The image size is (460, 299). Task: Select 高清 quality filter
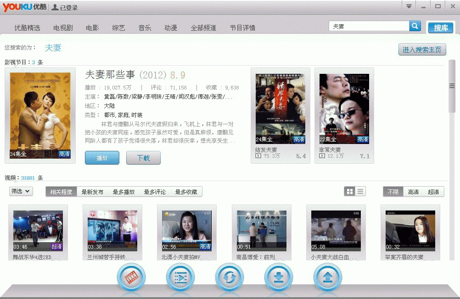(x=413, y=192)
